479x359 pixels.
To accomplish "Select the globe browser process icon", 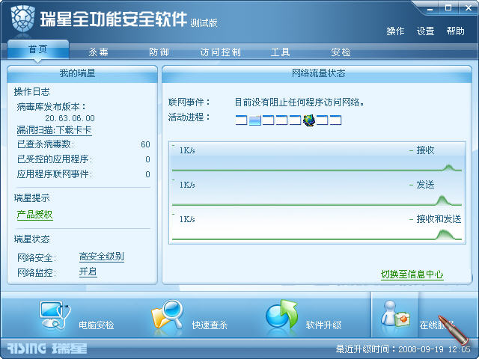I will pos(309,120).
